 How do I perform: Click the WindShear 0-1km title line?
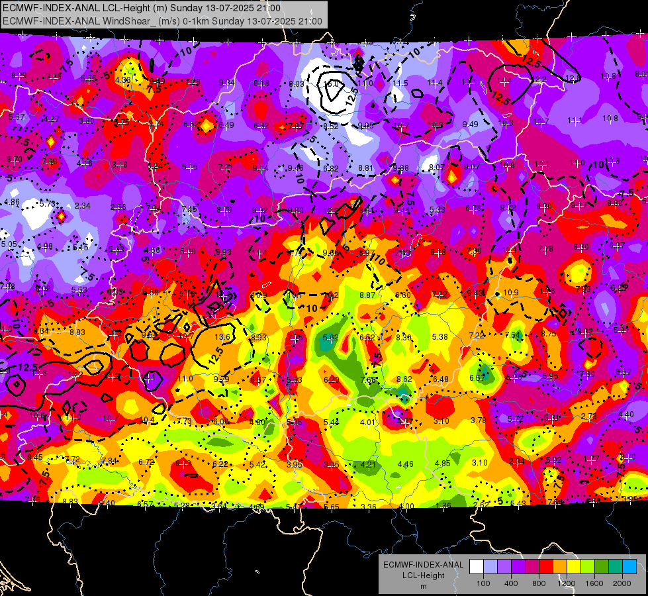[x=162, y=21]
